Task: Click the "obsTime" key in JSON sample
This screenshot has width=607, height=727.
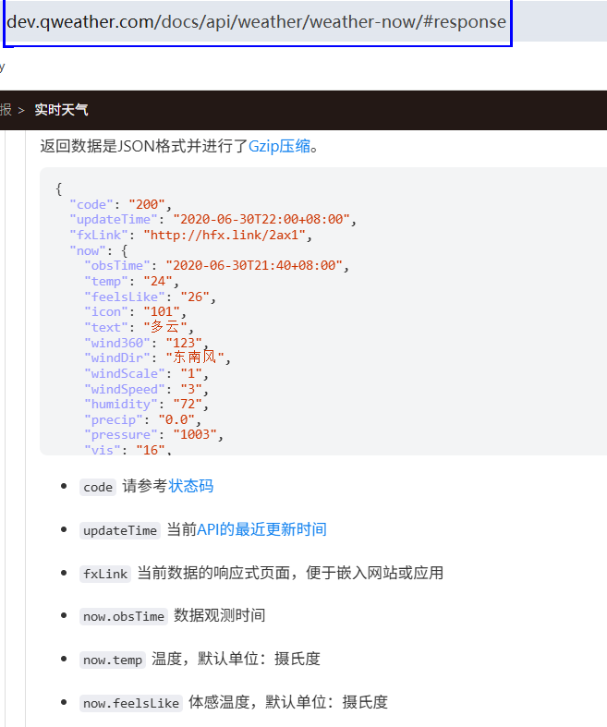Action: tap(117, 266)
